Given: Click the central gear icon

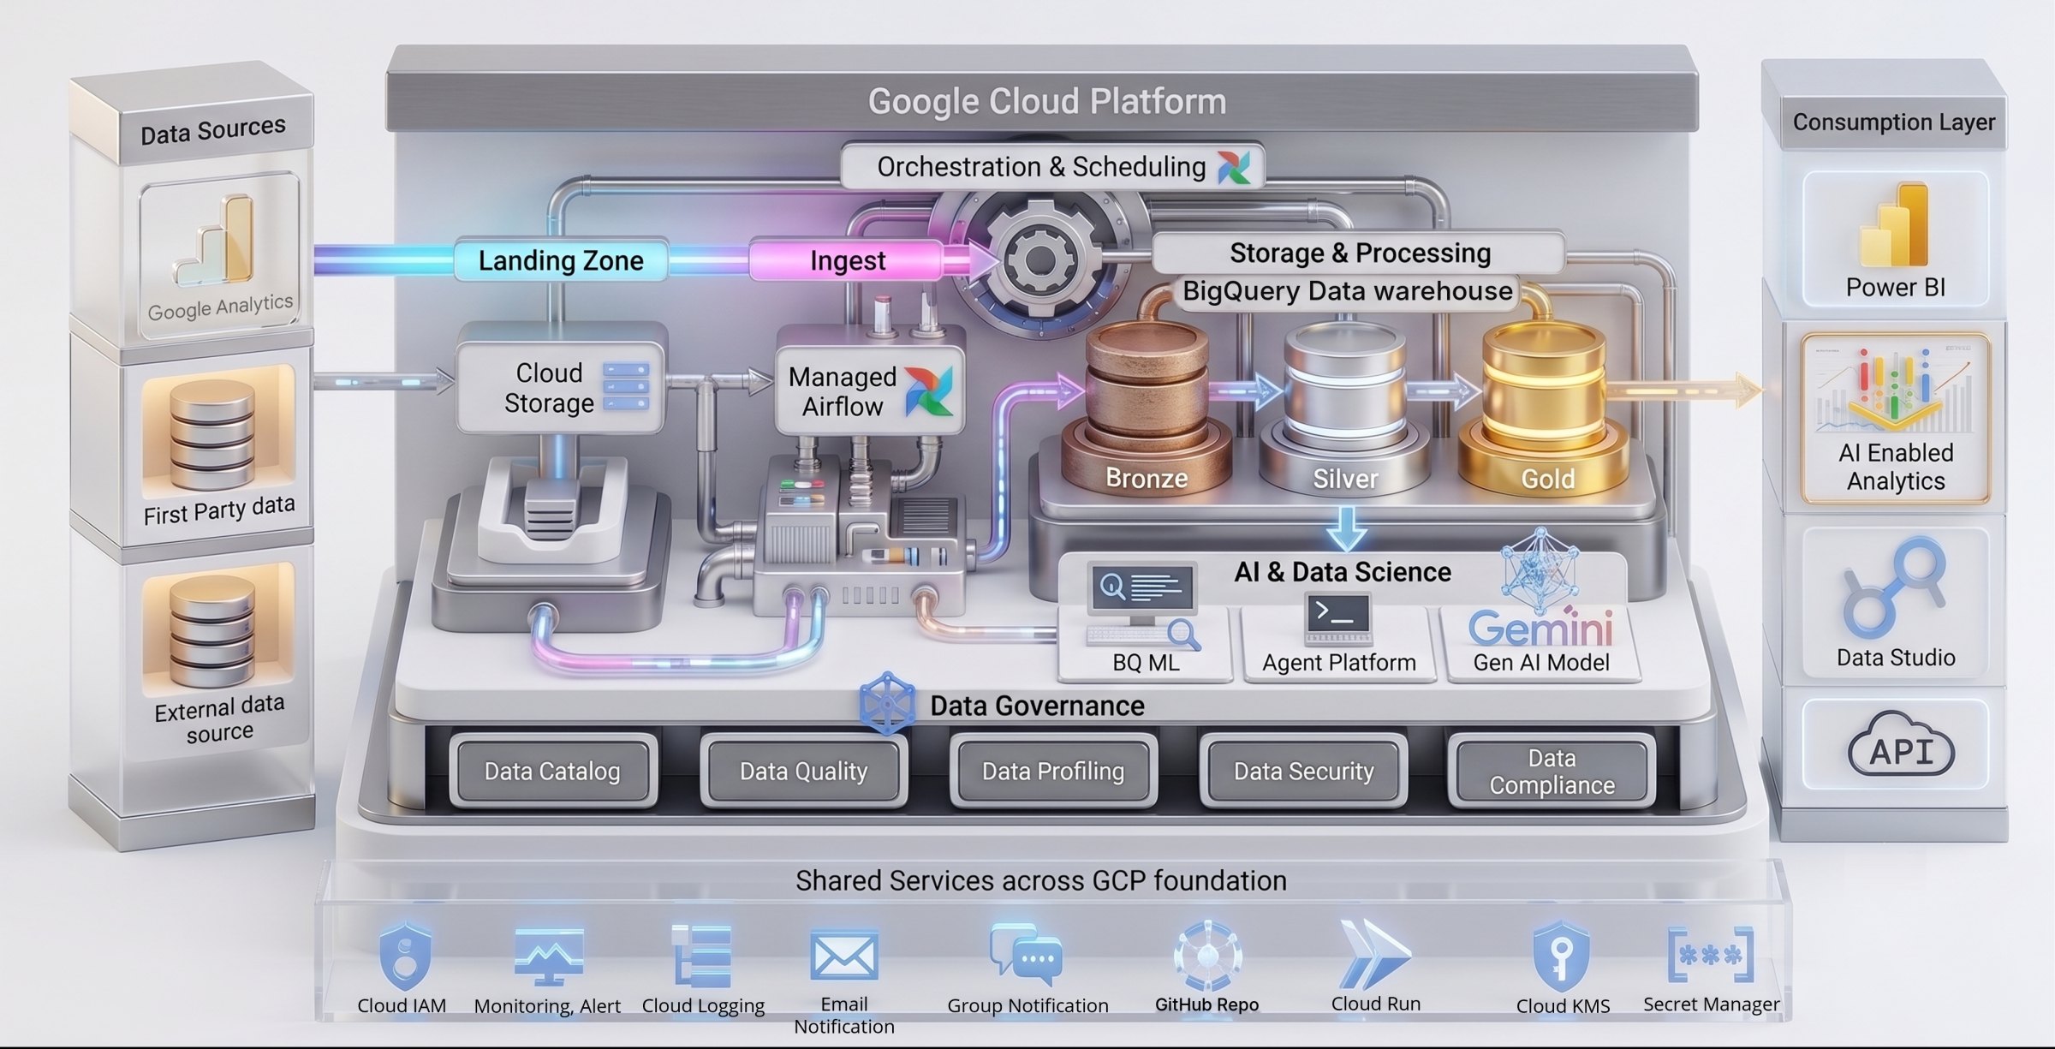Looking at the screenshot, I should (1039, 259).
